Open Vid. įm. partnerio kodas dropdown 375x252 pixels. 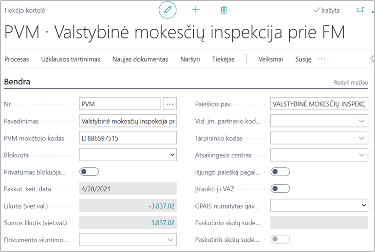point(319,121)
